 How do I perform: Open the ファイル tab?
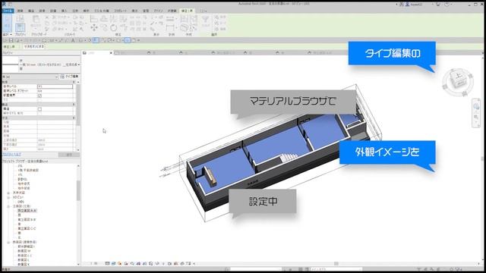8,11
